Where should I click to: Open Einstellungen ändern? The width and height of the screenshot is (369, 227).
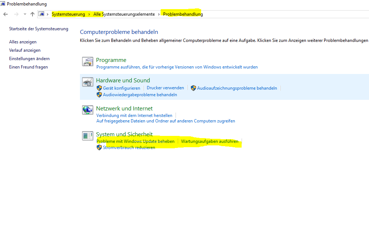(x=30, y=59)
